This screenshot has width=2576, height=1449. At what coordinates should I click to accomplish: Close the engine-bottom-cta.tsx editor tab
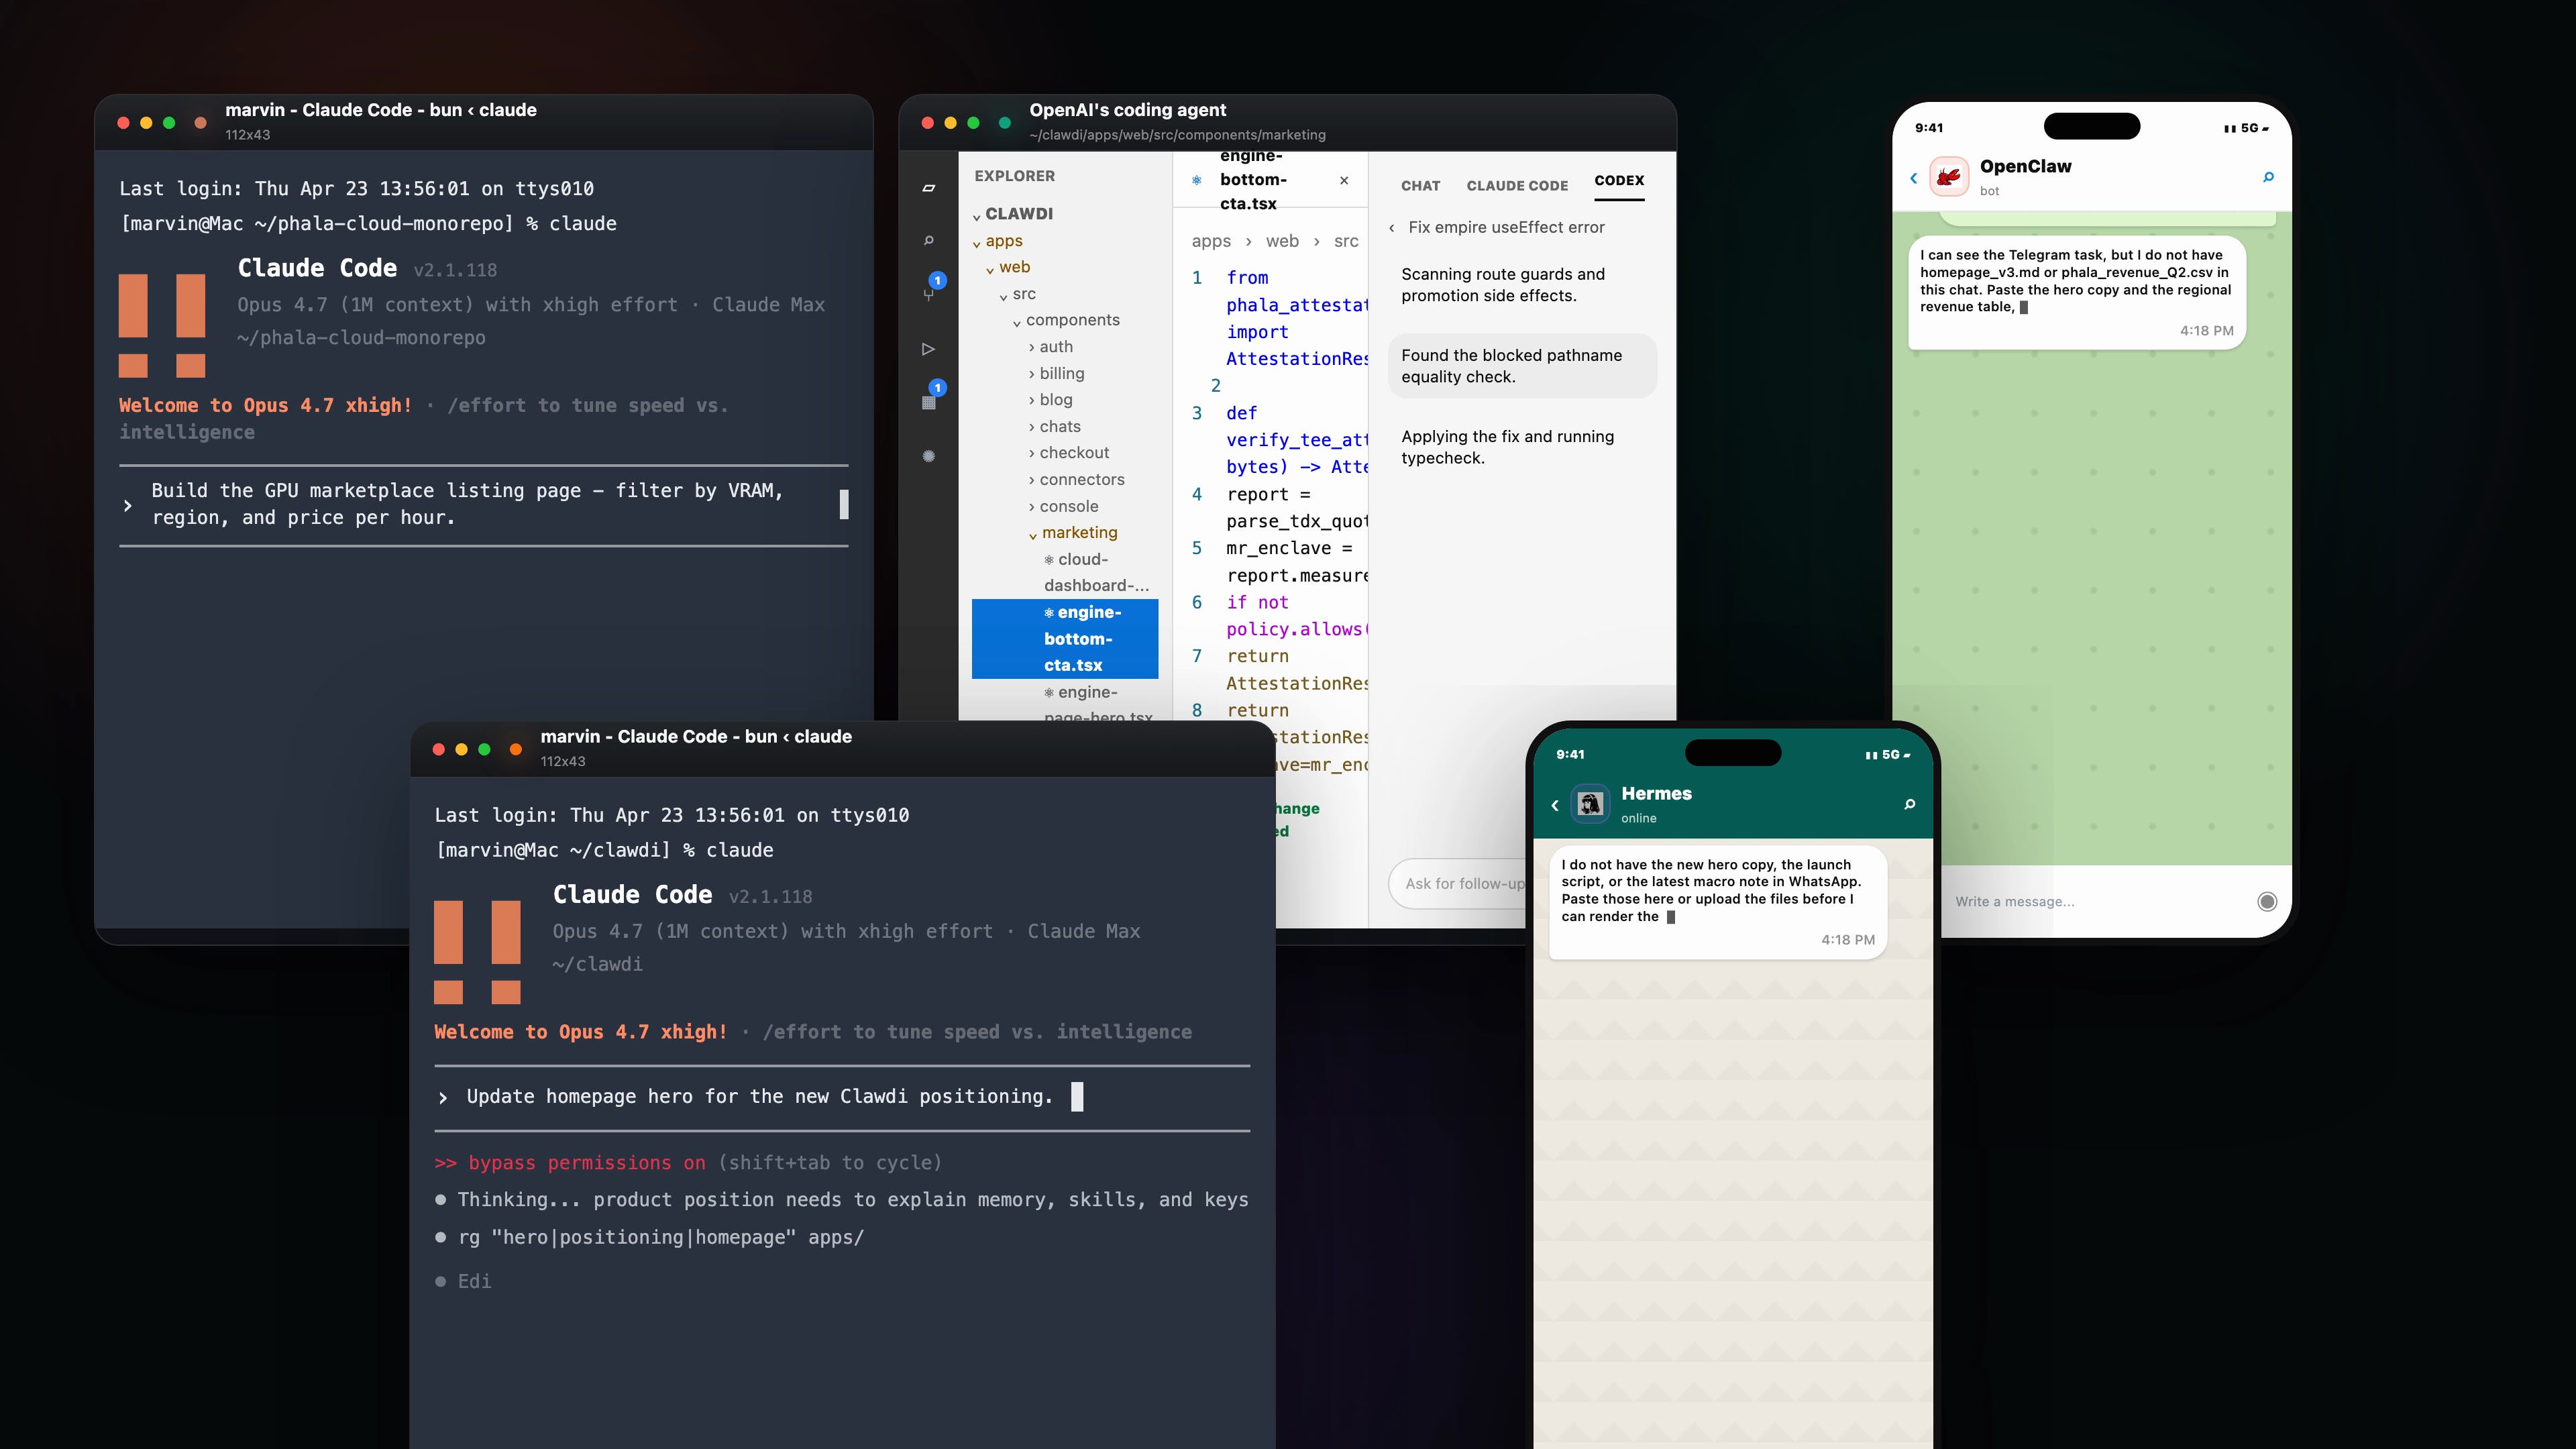pos(1344,181)
